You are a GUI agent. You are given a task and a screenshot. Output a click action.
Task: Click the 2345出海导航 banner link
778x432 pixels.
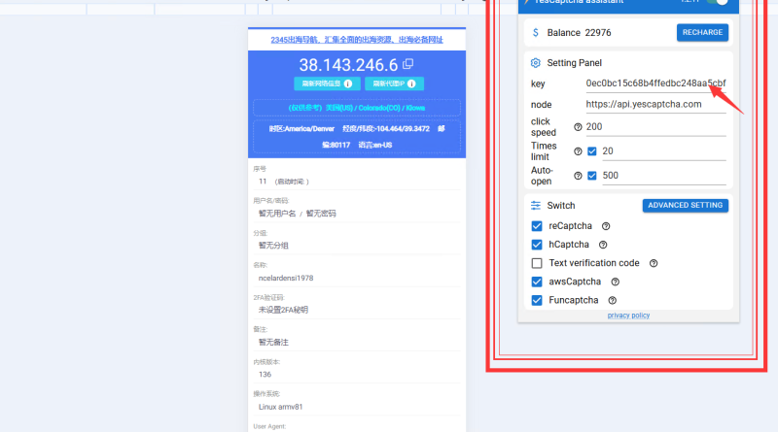point(357,40)
